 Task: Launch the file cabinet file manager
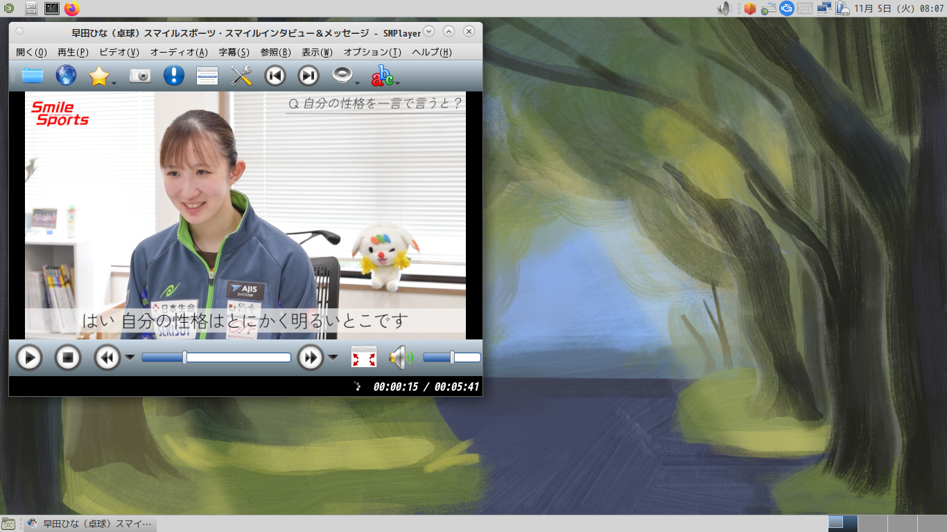coord(31,8)
